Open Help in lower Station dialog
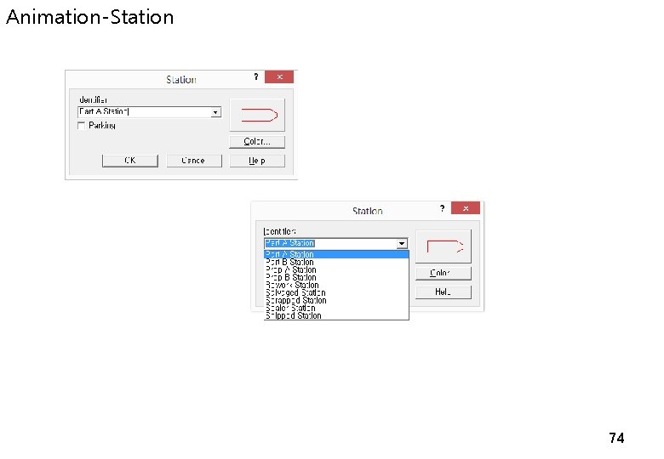 click(444, 292)
